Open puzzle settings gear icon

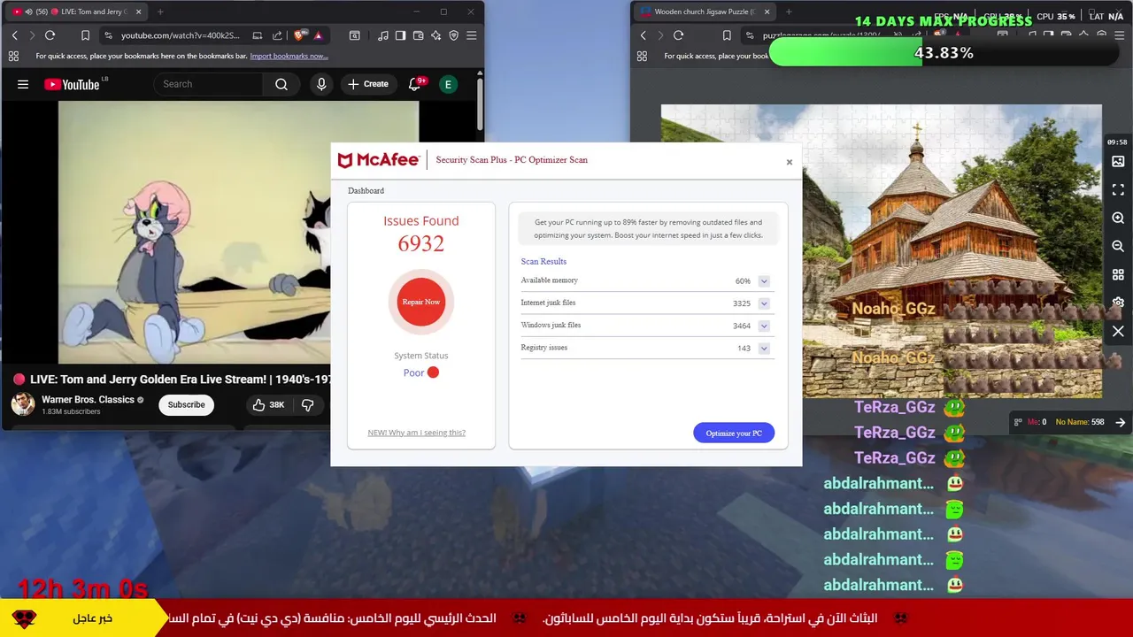tap(1118, 303)
